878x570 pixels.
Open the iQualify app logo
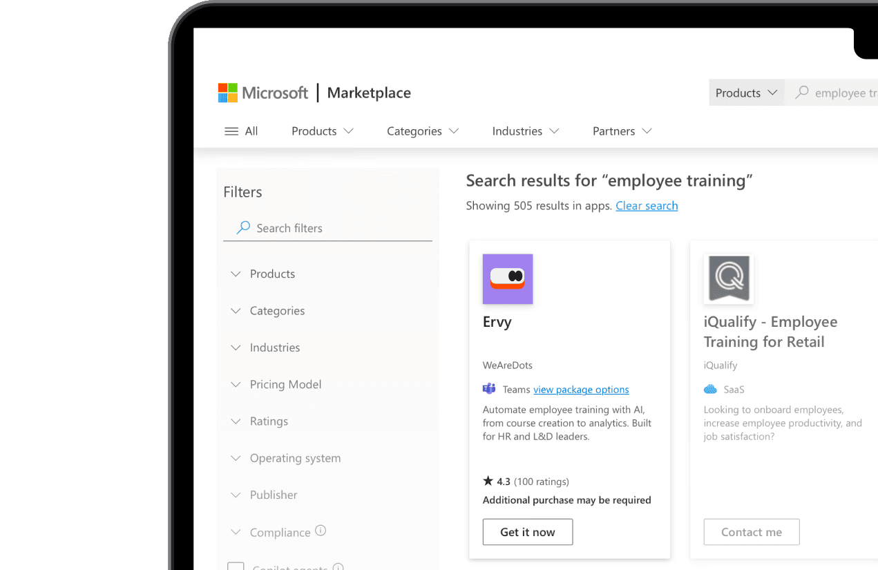point(729,279)
